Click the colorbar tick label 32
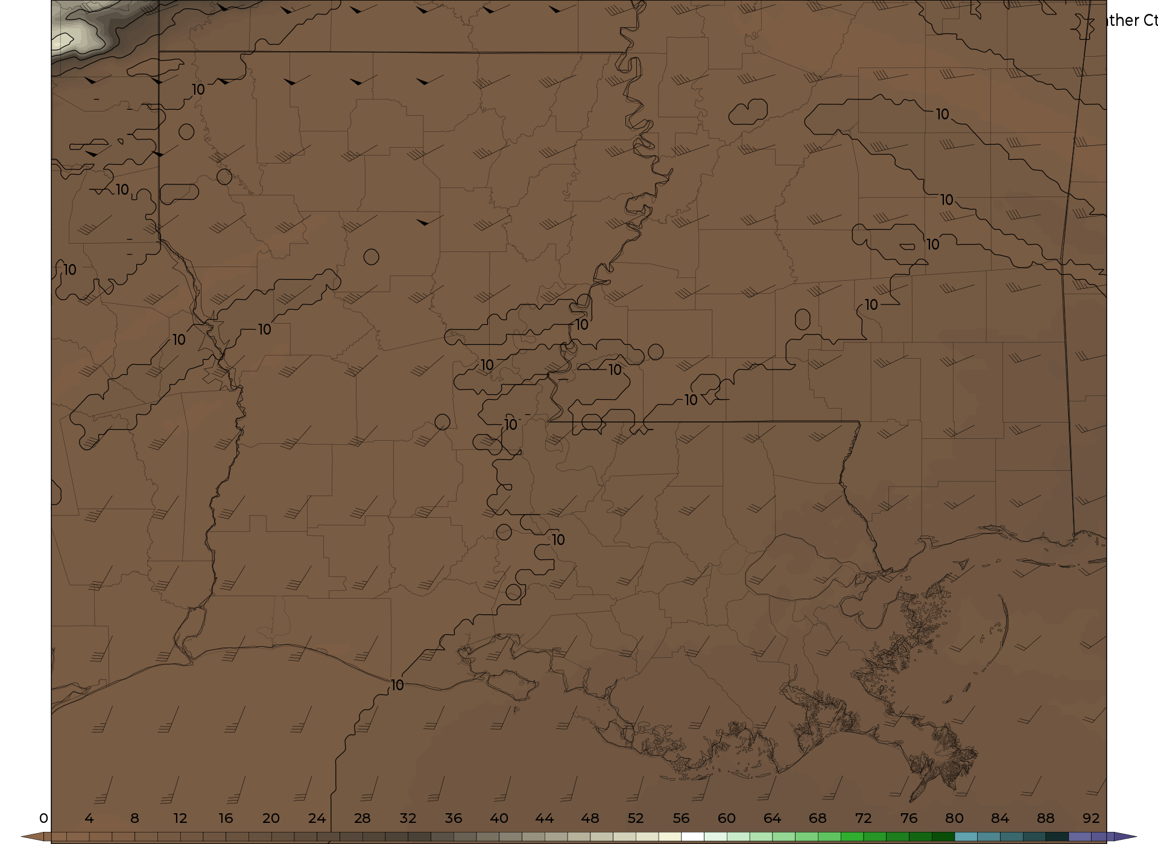This screenshot has height=844, width=1158. point(408,818)
